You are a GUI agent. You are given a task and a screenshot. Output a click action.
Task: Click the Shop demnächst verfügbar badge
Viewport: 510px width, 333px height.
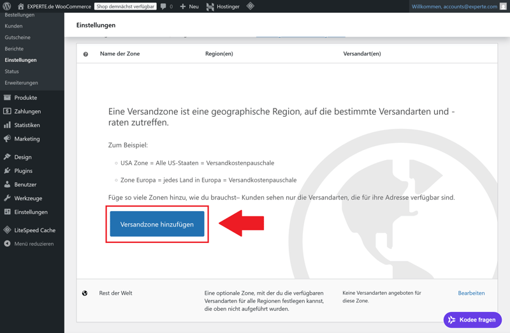tap(126, 6)
